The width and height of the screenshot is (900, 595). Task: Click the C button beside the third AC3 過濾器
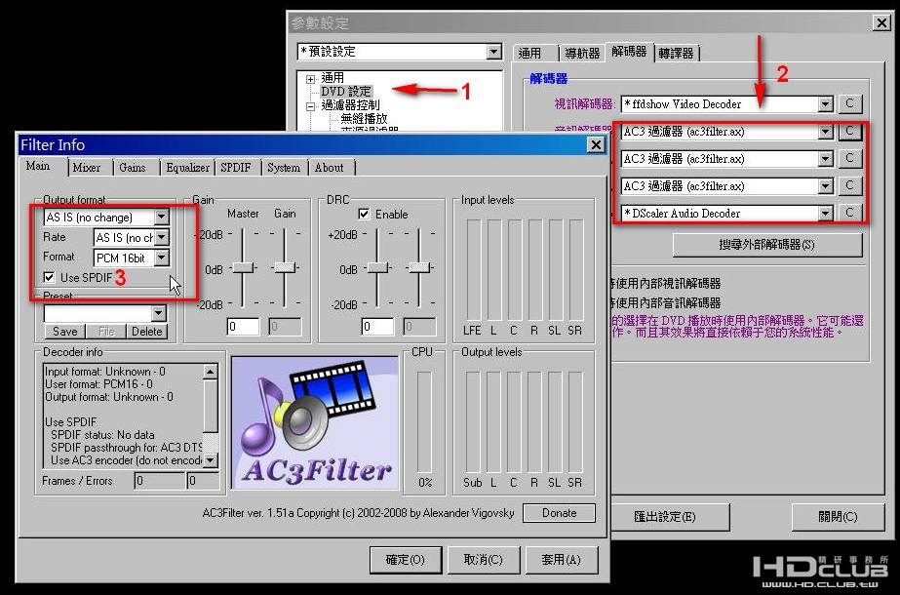coord(850,186)
